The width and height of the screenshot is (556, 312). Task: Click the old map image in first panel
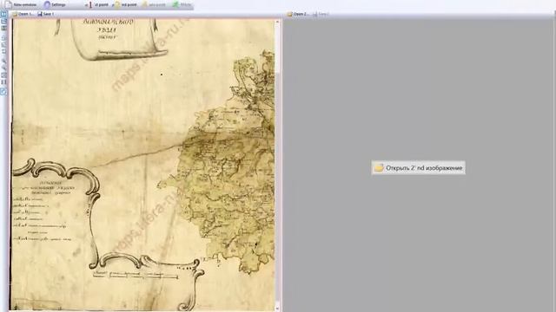tap(143, 165)
